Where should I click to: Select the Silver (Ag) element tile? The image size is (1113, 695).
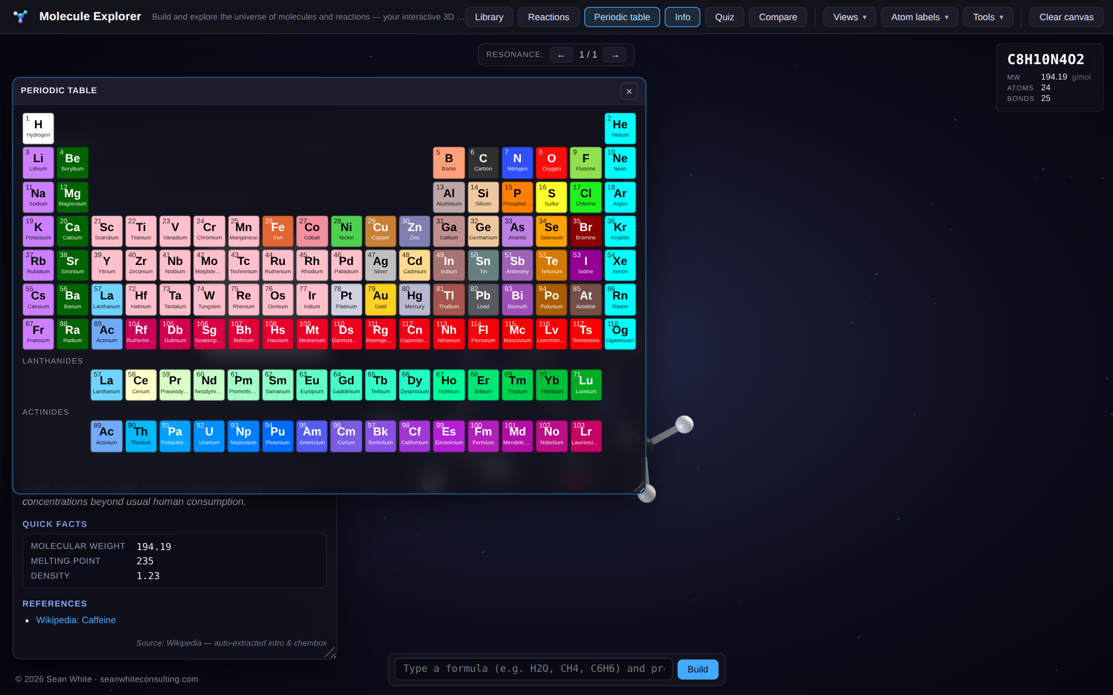coord(381,266)
